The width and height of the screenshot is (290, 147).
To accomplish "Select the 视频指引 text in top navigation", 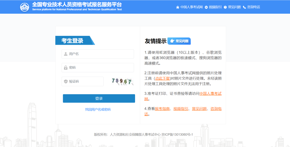I will tap(215, 7).
